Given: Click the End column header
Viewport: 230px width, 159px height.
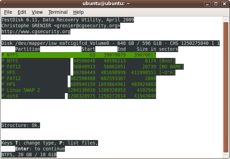Looking at the screenshot, I should (122, 49).
